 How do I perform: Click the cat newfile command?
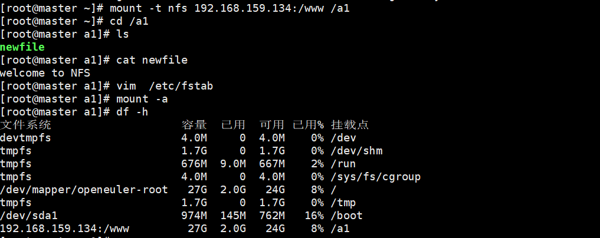pyautogui.click(x=152, y=60)
